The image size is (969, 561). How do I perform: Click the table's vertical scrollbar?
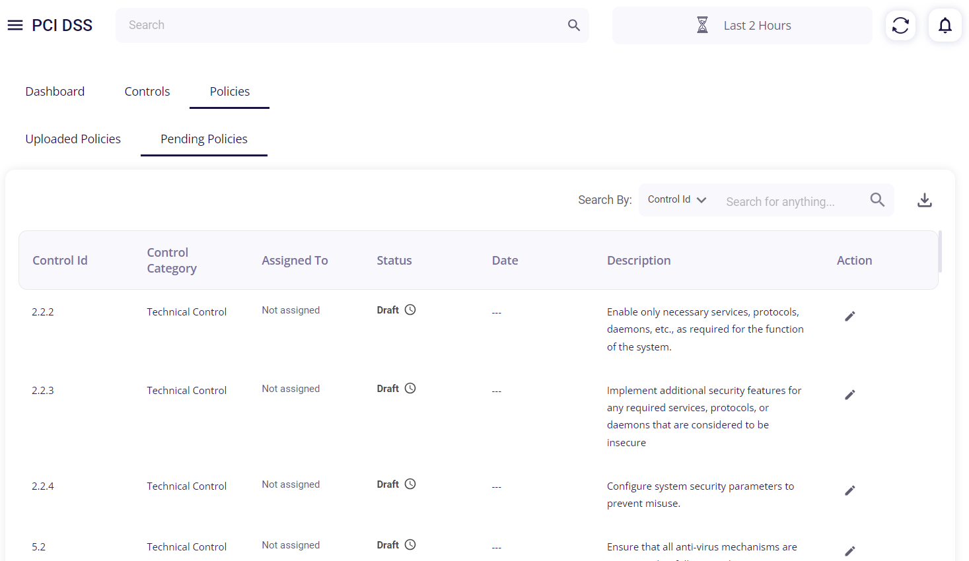pos(940,251)
